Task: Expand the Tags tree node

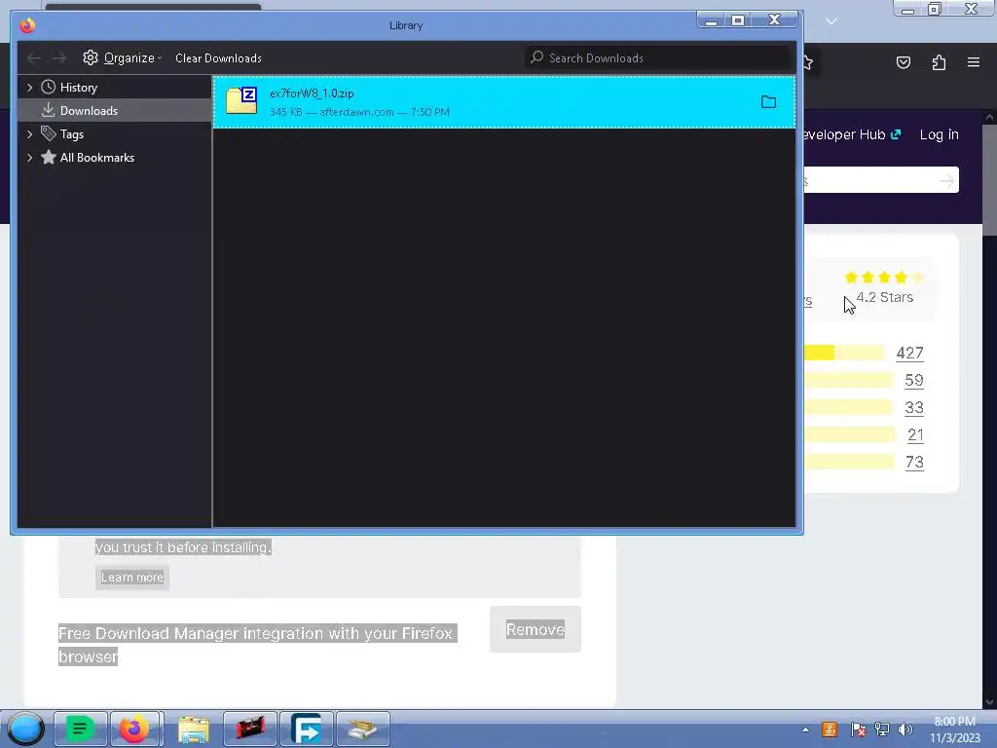Action: pyautogui.click(x=29, y=134)
